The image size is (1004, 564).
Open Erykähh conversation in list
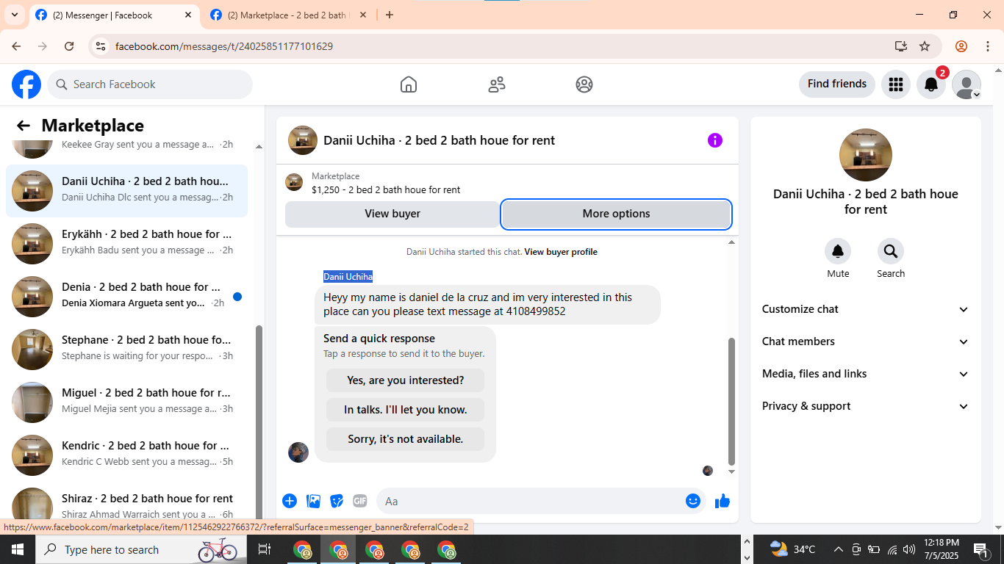click(126, 244)
